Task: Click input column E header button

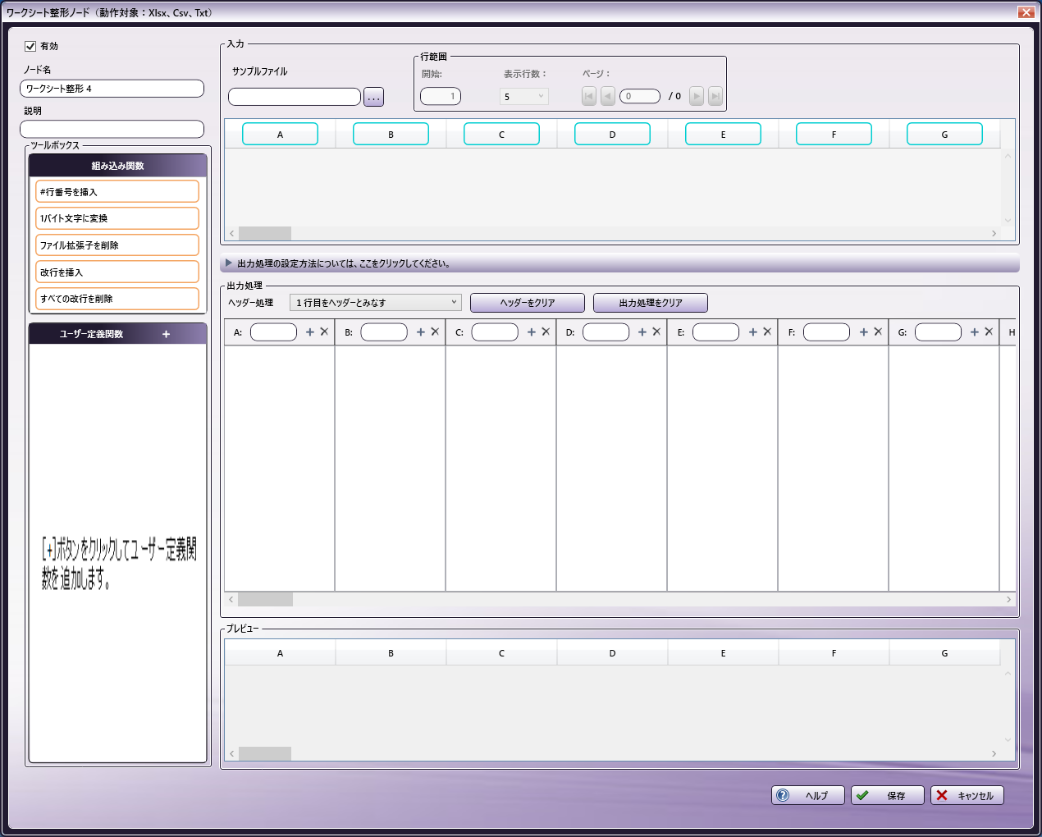Action: coord(723,134)
